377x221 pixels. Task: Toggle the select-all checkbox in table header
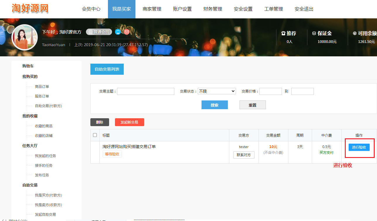point(95,135)
